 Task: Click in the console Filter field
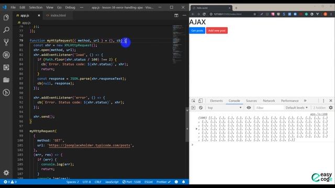click(x=269, y=108)
